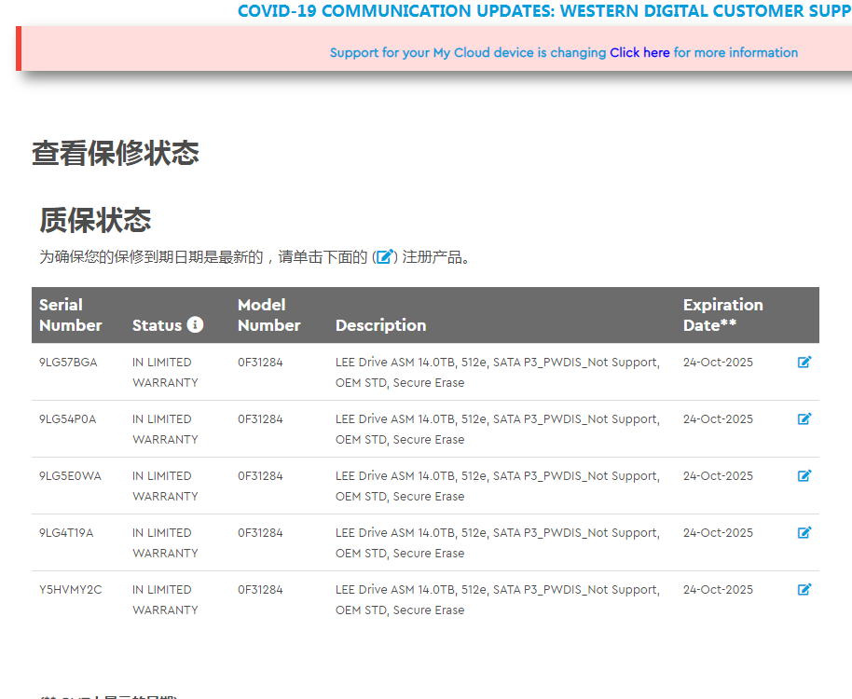Click register icon for serial 9LG54P0A
Screen dimensions: 852x699
tap(804, 418)
